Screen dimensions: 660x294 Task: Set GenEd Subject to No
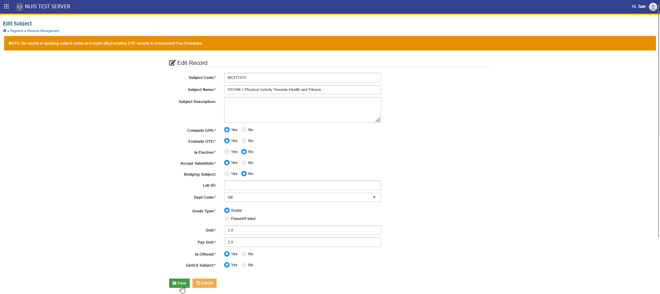pyautogui.click(x=244, y=265)
